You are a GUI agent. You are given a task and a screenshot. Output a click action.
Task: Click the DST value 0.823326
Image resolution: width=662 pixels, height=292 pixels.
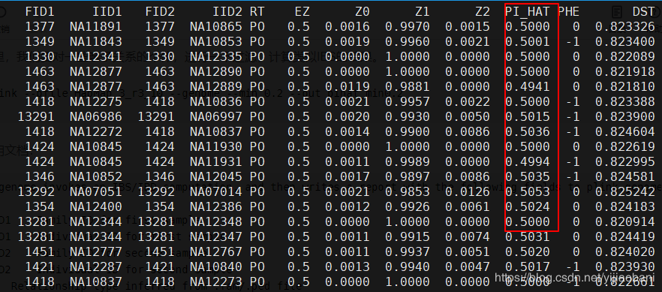[624, 26]
